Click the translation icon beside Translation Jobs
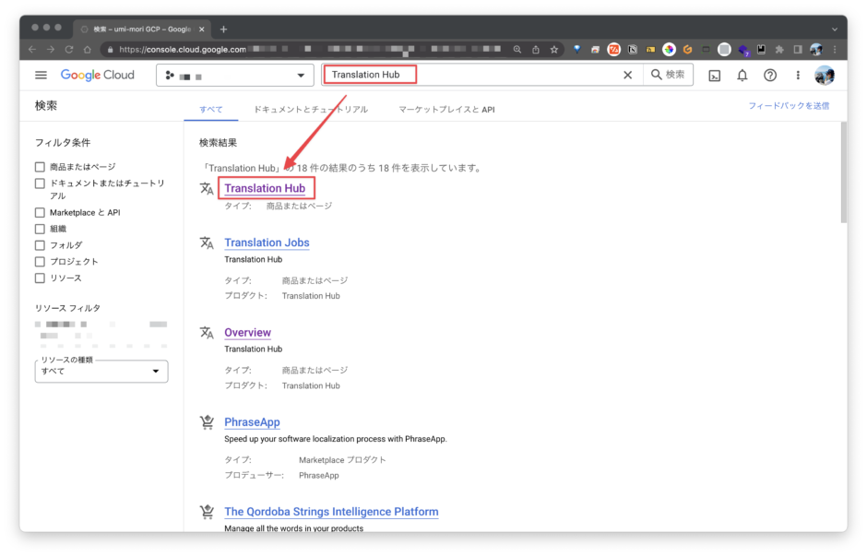The height and width of the screenshot is (556, 867). pyautogui.click(x=207, y=242)
